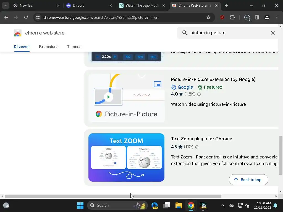Open the Chrome downloads icon

pyautogui.click(x=247, y=17)
